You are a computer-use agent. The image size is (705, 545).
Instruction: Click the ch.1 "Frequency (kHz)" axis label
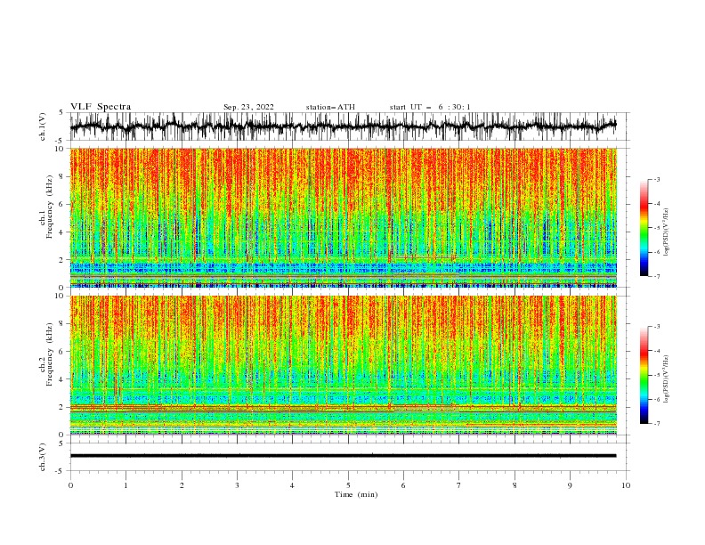point(50,207)
